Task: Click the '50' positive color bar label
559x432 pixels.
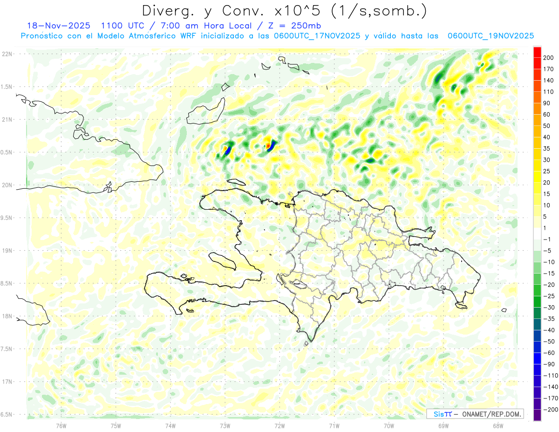Action: pyautogui.click(x=547, y=126)
